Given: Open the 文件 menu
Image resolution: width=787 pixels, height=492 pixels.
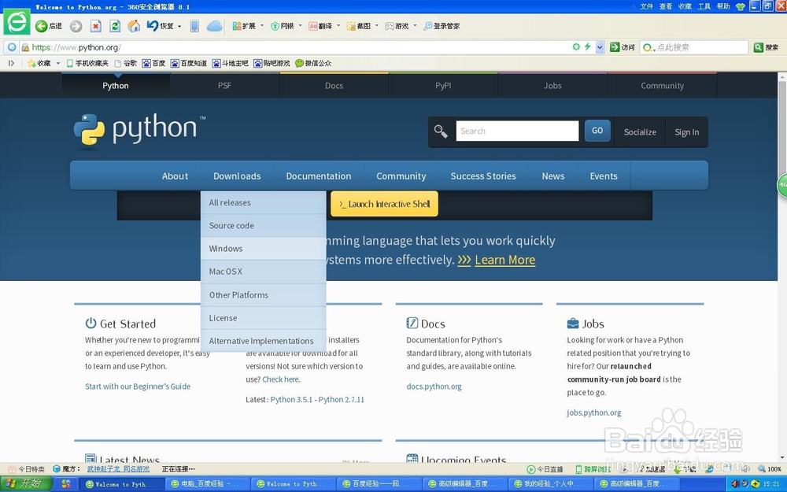Looking at the screenshot, I should point(646,6).
